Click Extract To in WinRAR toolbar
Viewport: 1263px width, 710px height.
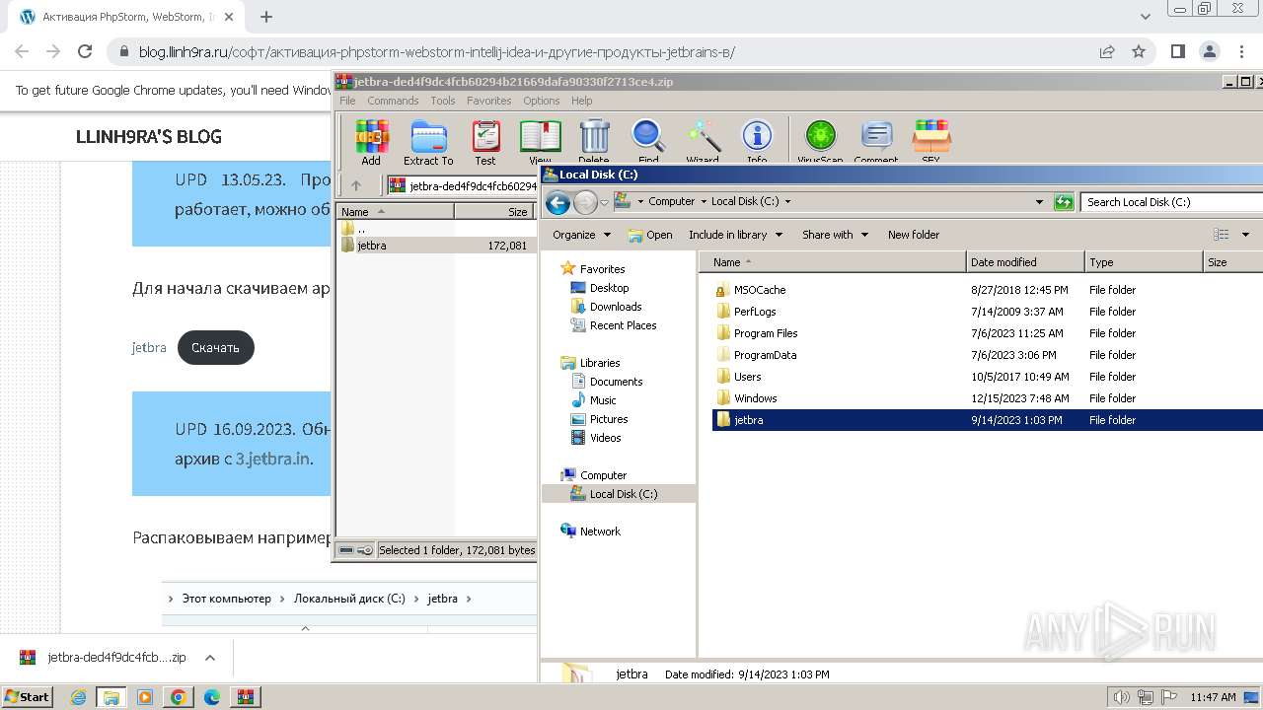428,141
